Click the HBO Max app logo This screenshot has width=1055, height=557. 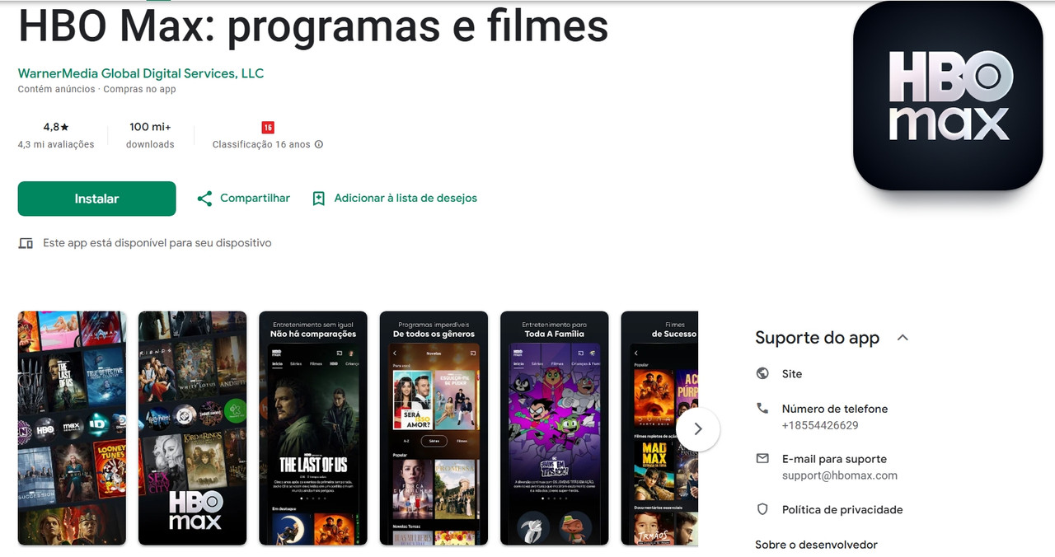(x=948, y=96)
